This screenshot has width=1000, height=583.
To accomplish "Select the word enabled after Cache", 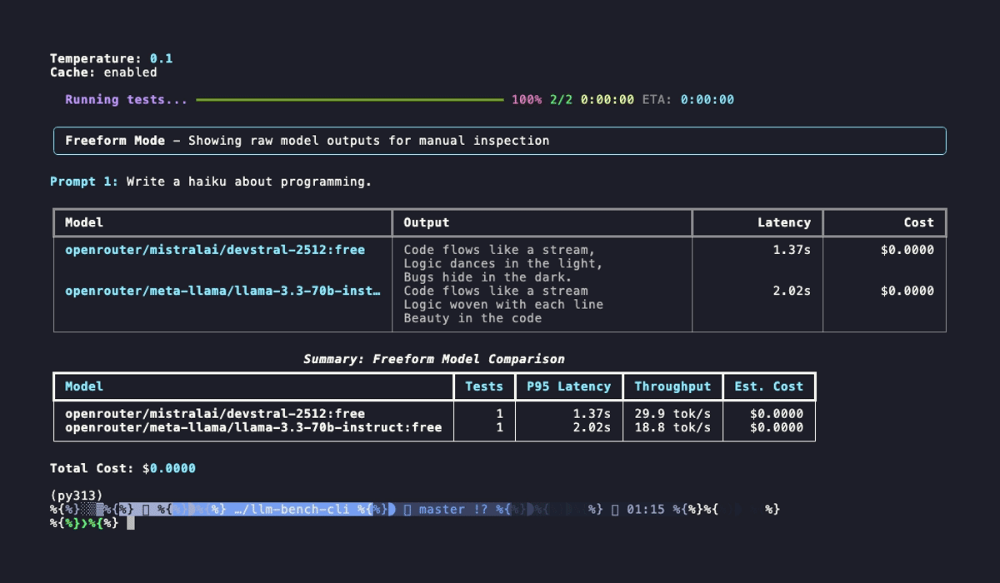I will coord(130,72).
